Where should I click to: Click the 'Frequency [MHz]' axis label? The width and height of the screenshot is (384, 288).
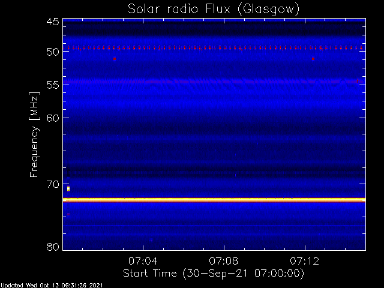tap(34, 134)
